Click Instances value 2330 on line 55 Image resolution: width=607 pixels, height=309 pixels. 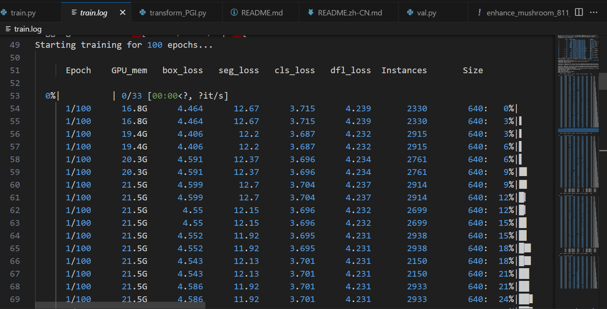(417, 121)
